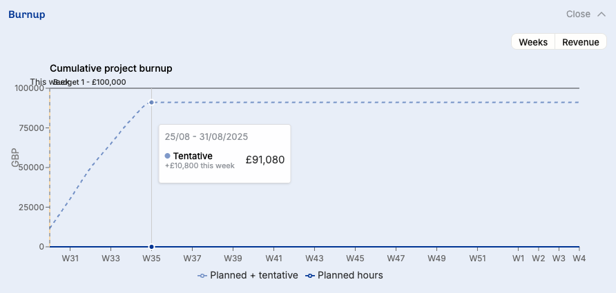Toggle the Planned hours legend series

coord(344,275)
